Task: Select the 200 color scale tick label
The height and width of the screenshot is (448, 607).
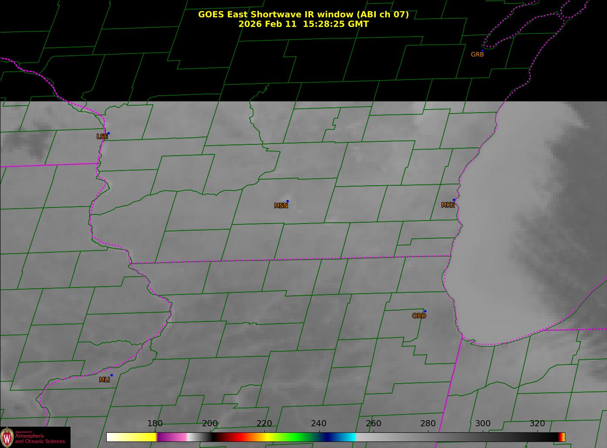Action: tap(210, 424)
